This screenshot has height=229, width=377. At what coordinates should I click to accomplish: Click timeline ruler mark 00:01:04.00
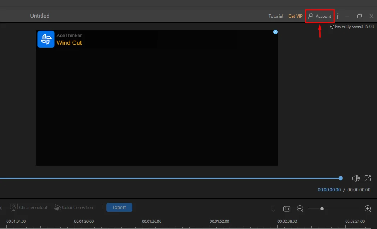tap(16, 221)
